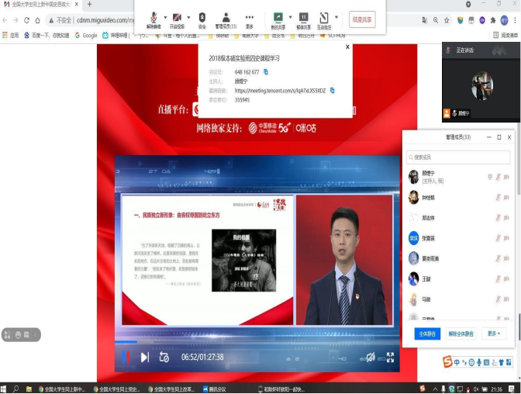The image size is (521, 394).
Task: Open the More (three dots) toolbar menu
Action: coord(250,19)
